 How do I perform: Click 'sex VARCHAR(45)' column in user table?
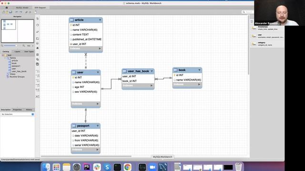click(86, 92)
